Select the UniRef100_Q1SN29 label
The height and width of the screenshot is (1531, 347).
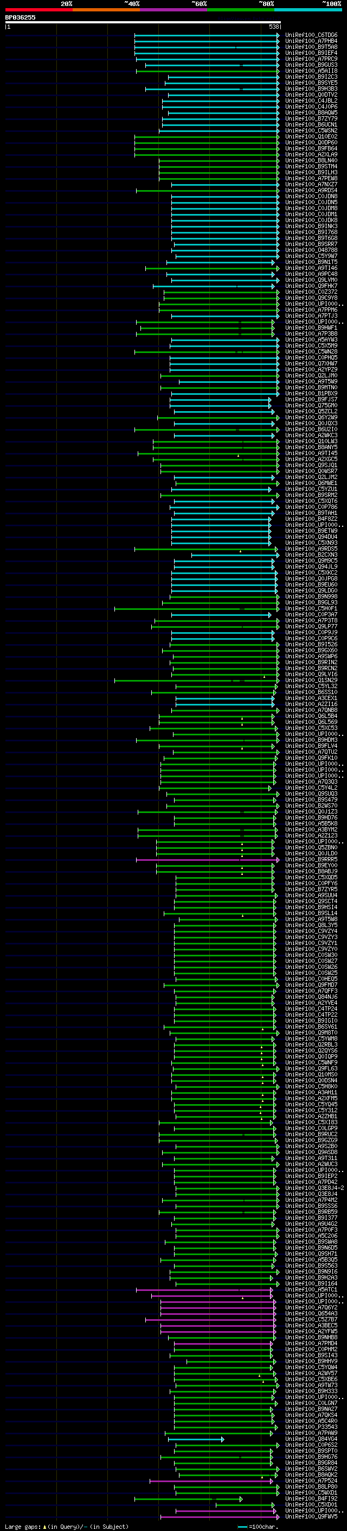coord(311,681)
